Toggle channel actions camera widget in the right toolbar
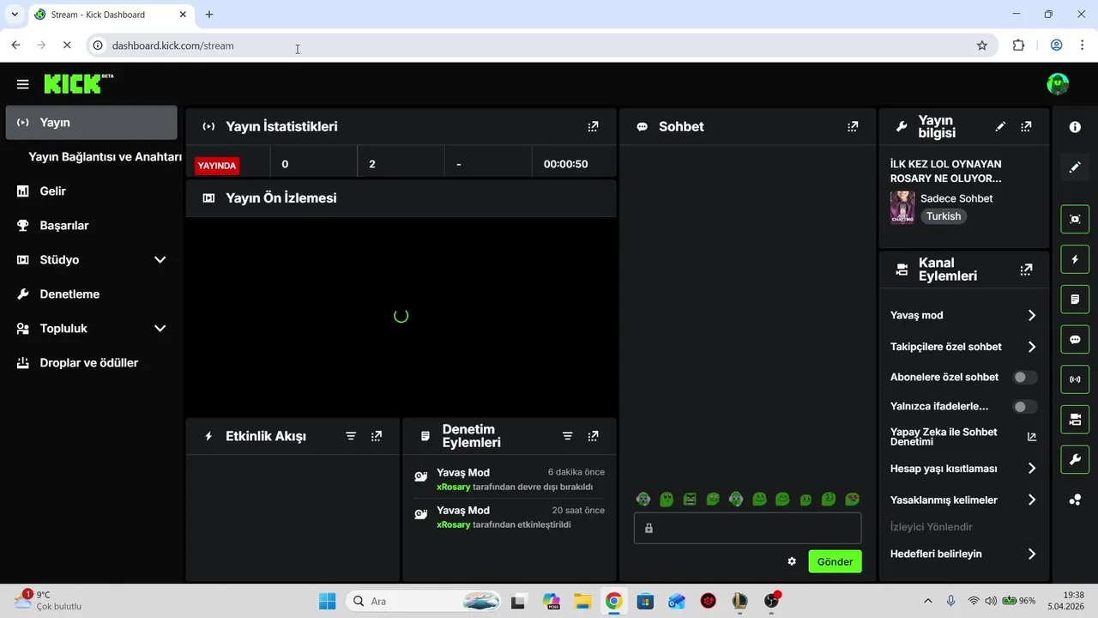This screenshot has width=1098, height=618. pyautogui.click(x=1075, y=420)
